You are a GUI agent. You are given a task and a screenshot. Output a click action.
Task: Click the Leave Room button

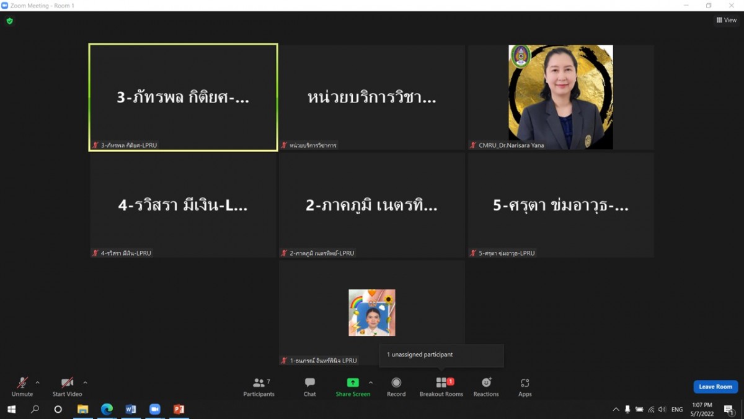[x=715, y=387]
